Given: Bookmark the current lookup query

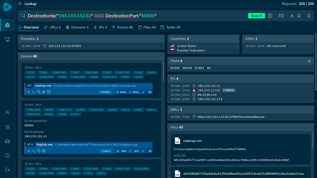Looking at the screenshot, I should tap(299, 16).
